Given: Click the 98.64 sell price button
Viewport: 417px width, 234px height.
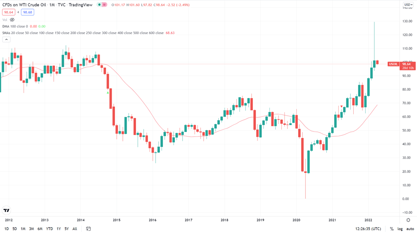Looking at the screenshot, I should click(x=9, y=12).
